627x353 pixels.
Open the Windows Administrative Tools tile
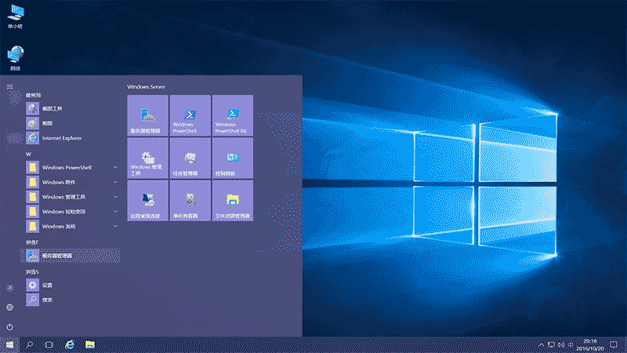click(x=147, y=158)
